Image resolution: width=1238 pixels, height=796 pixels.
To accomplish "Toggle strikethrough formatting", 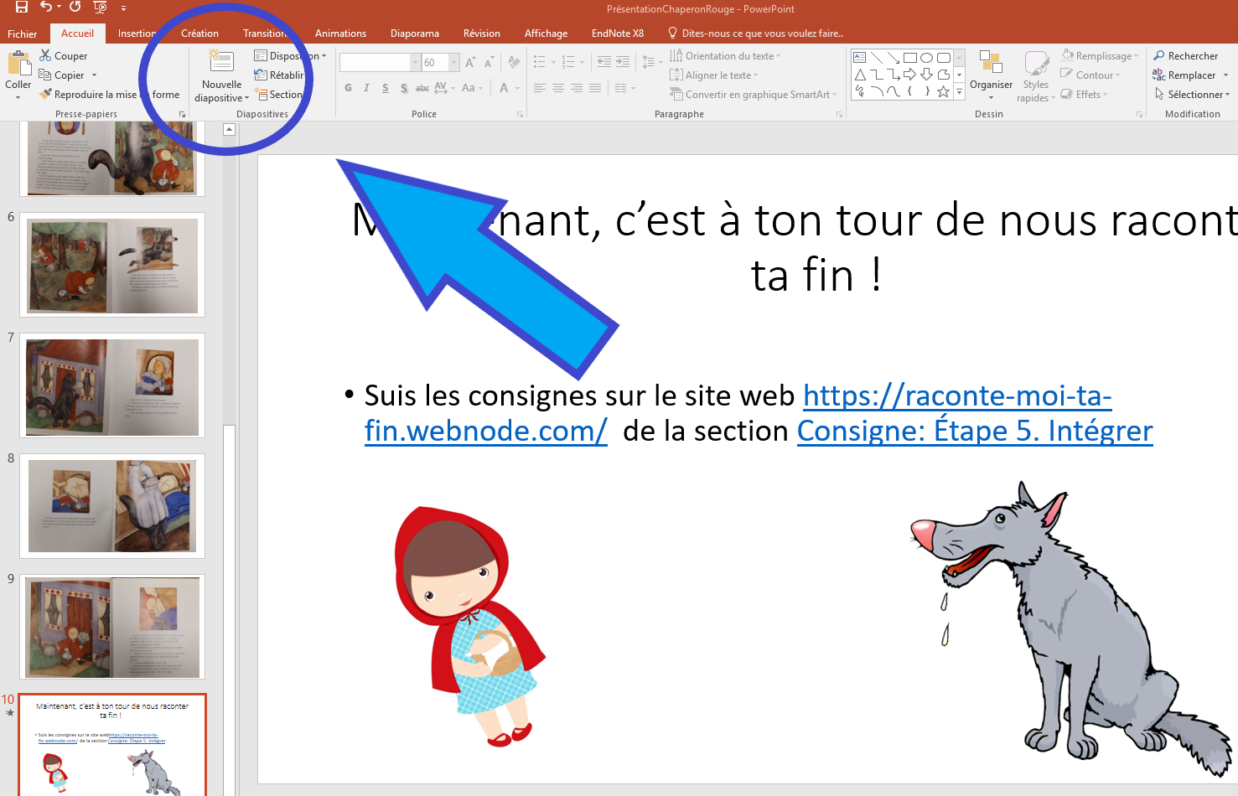I will coord(422,88).
